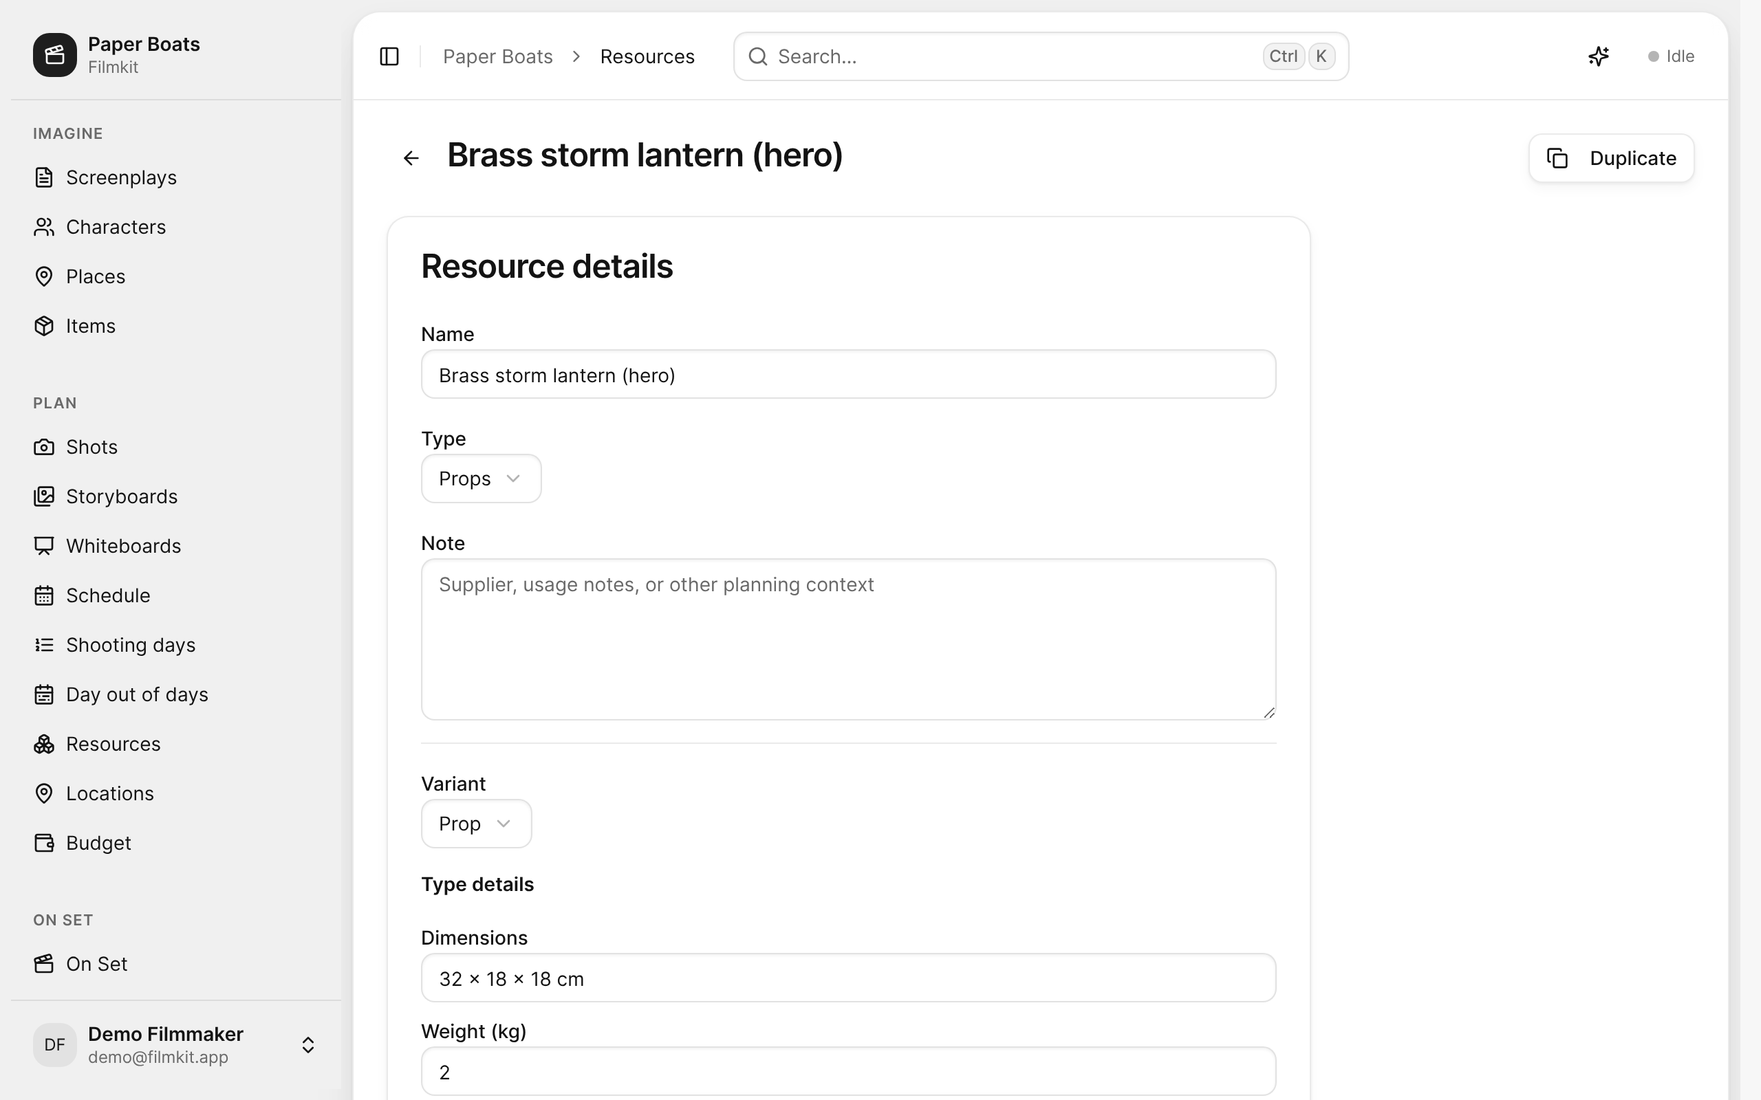This screenshot has height=1100, width=1761.
Task: Click the Screenplays document icon
Action: point(43,177)
